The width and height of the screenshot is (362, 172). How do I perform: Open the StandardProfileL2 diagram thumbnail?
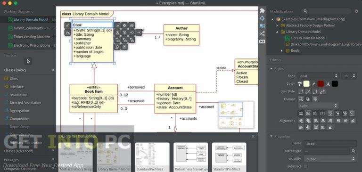pos(152,157)
